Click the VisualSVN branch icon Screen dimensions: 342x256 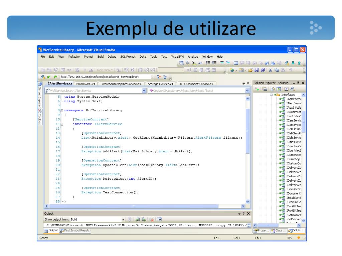point(159,77)
